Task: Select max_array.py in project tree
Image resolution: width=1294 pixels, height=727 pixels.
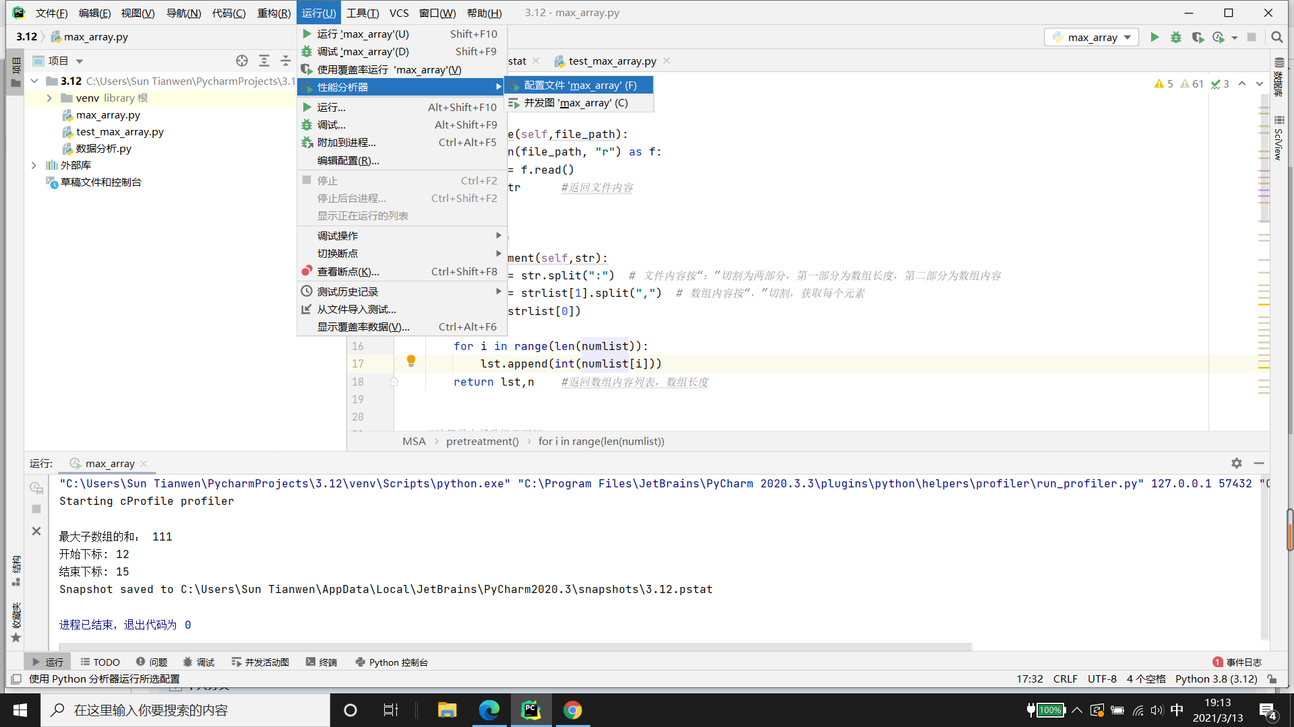Action: click(108, 115)
